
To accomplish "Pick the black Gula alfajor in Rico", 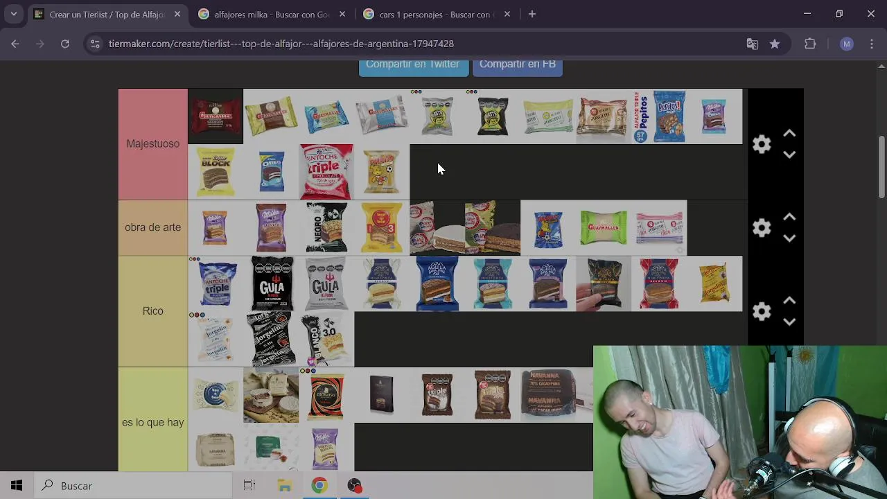I will point(271,283).
